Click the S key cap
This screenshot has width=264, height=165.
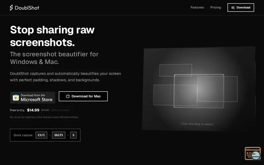[73, 135]
